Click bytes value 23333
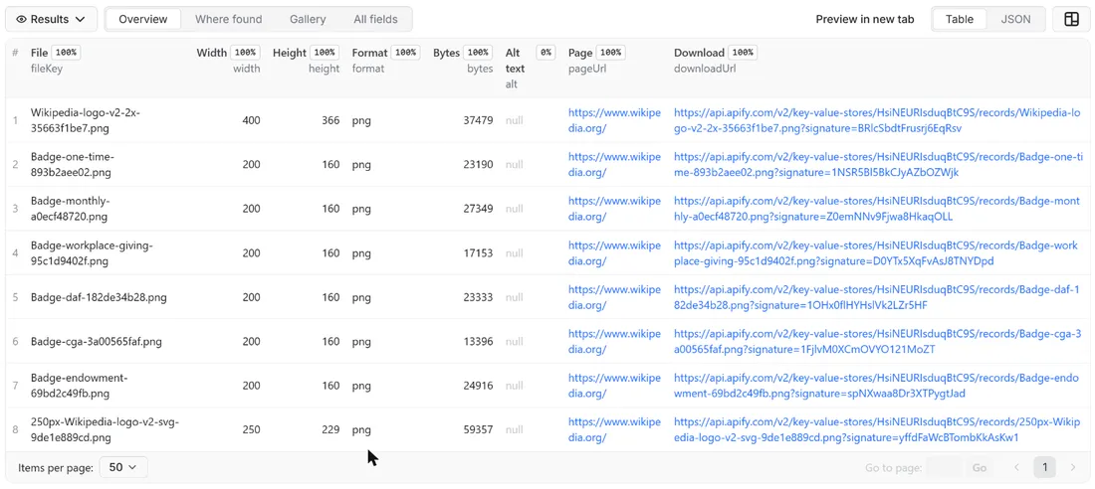The height and width of the screenshot is (489, 1095). point(479,297)
